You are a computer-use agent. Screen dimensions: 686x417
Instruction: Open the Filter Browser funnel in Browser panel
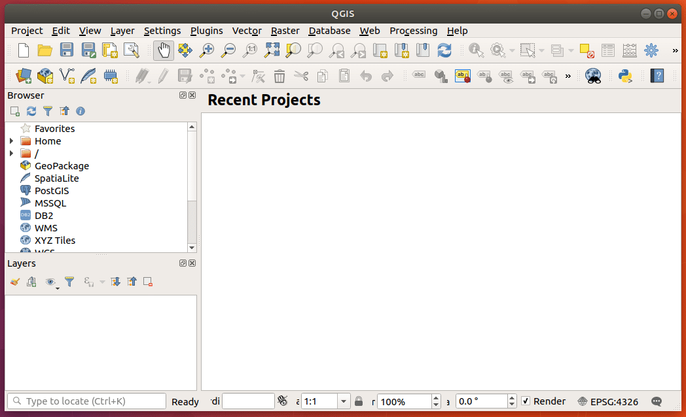(x=48, y=111)
